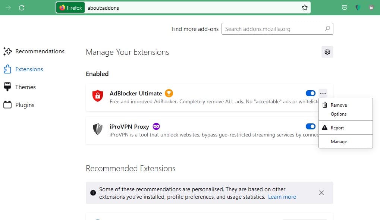Choose Remove from the extension menu

coord(346,105)
